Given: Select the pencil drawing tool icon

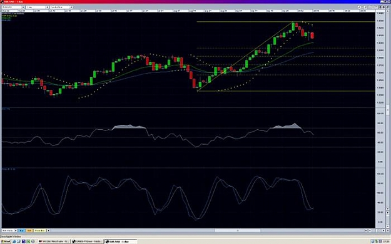Looking at the screenshot, I should tap(360, 7).
